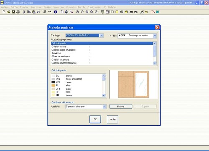Open the Modelo combo box arrow
Viewport: 209px width, 151px height.
tap(155, 36)
